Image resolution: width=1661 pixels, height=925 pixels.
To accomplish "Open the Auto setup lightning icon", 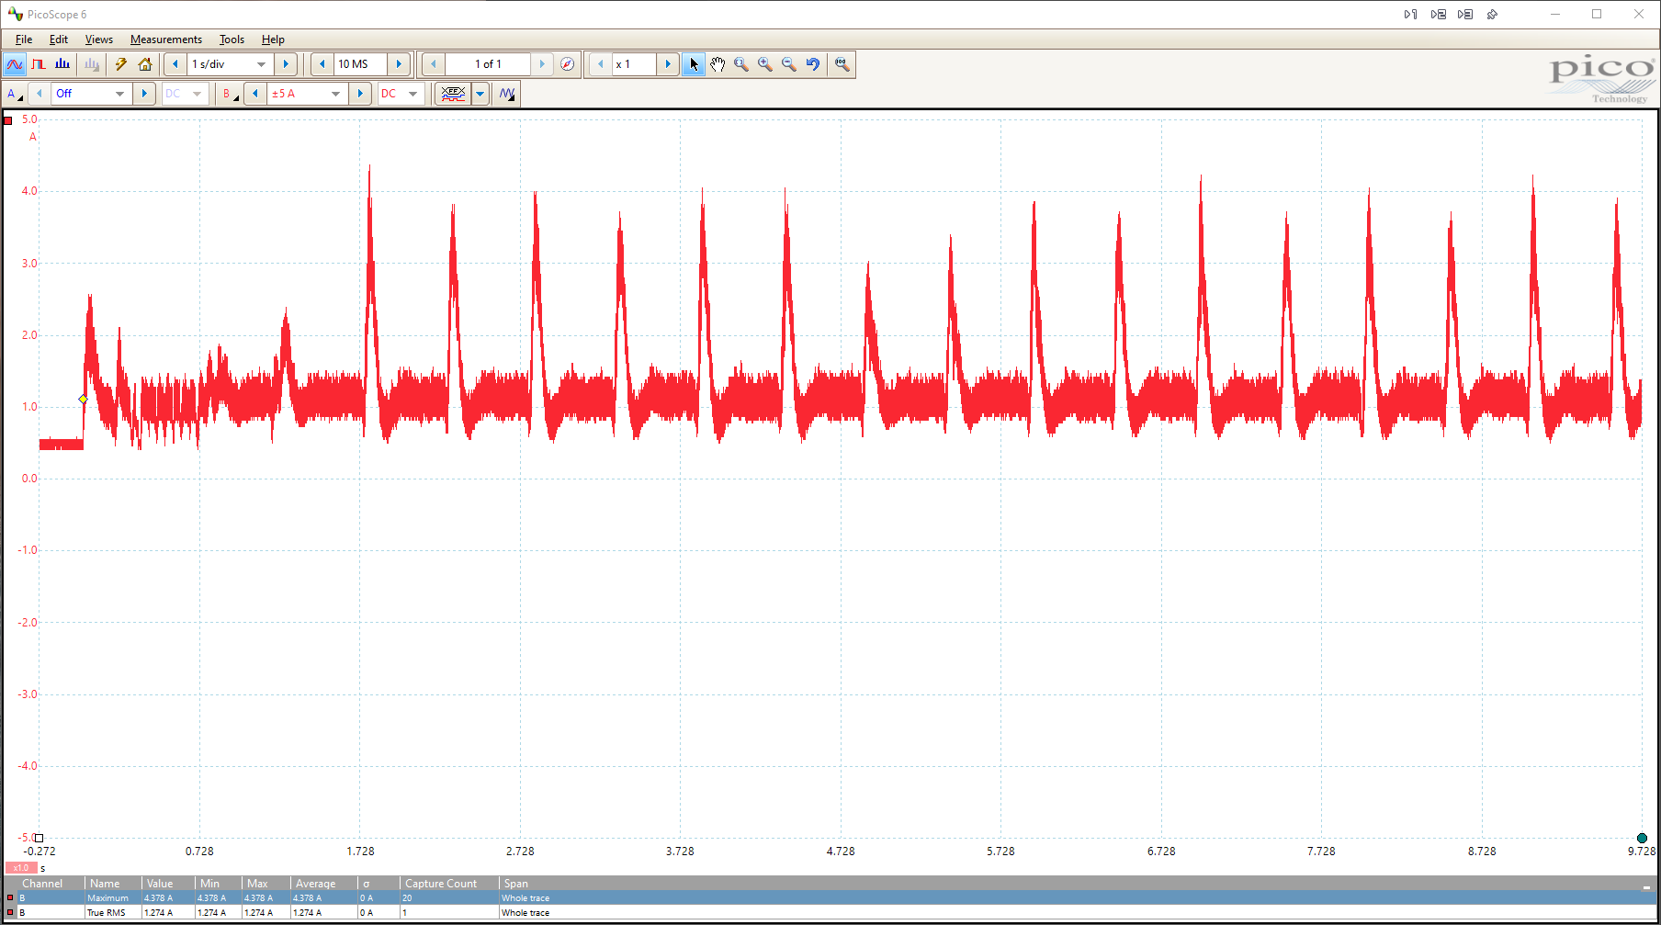I will click(x=120, y=64).
